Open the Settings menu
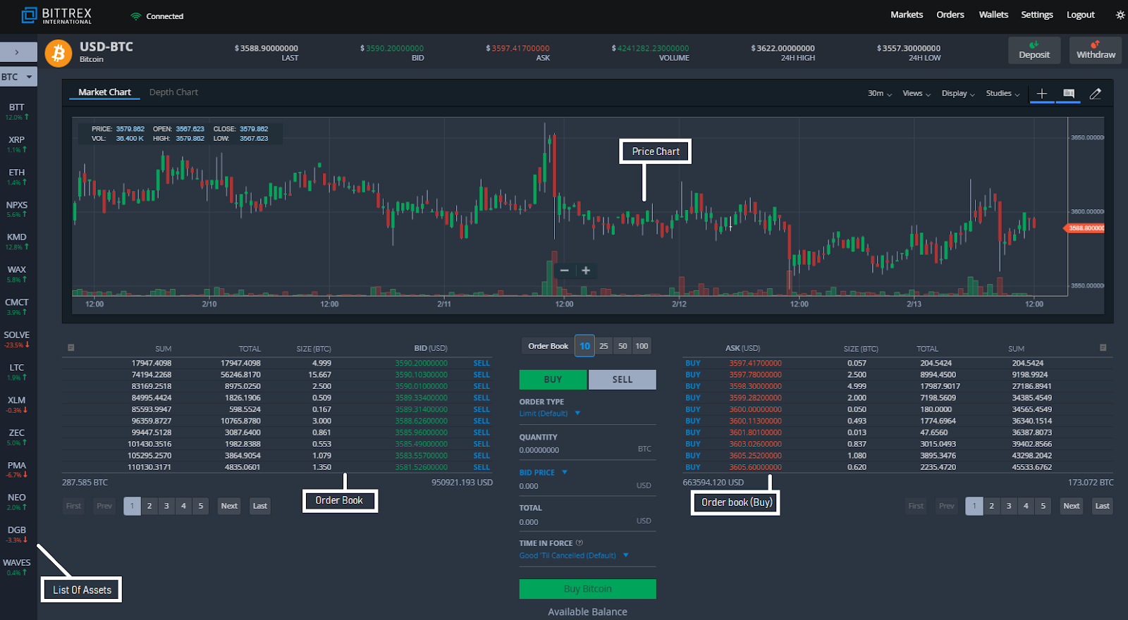Screen dimensions: 1128x620 (1037, 15)
